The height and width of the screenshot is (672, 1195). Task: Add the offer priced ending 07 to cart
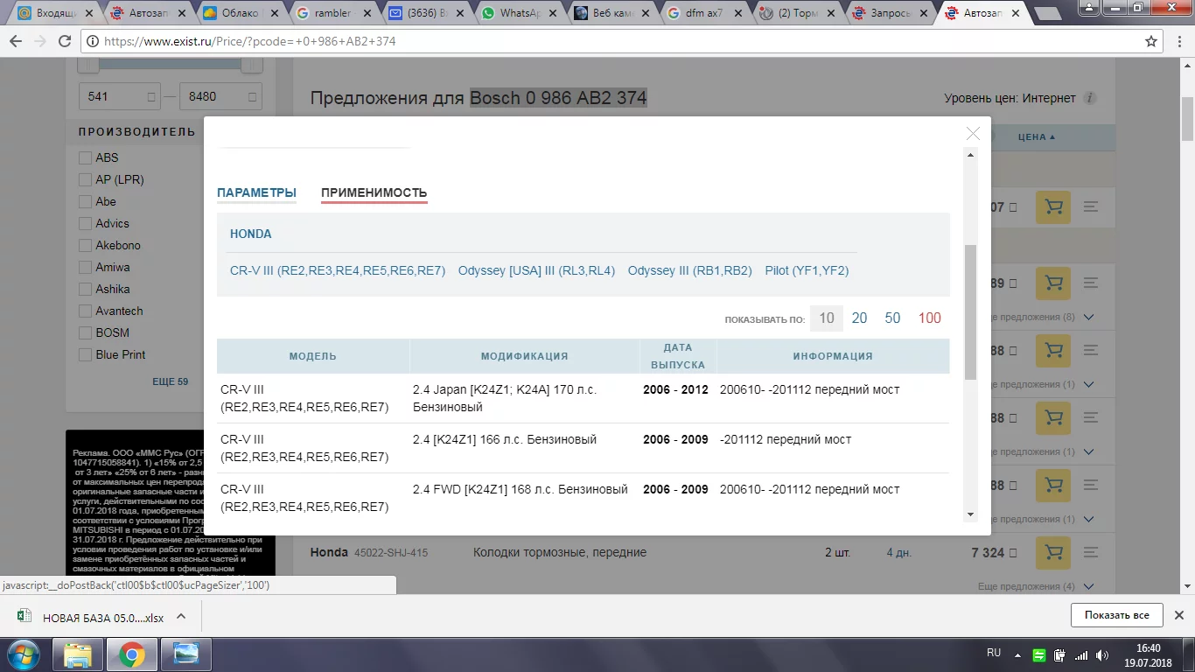point(1053,207)
